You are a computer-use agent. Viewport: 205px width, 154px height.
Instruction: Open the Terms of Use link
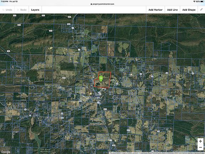pos(200,153)
